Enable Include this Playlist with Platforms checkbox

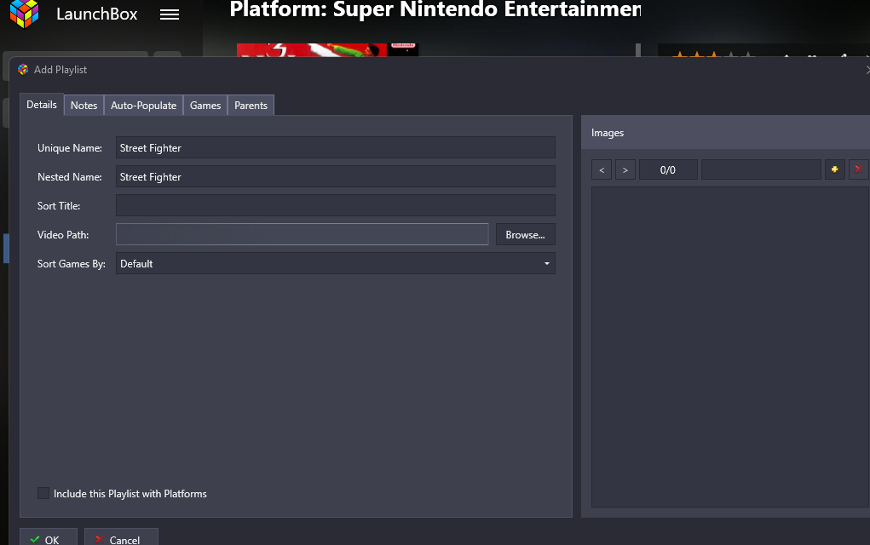tap(43, 493)
